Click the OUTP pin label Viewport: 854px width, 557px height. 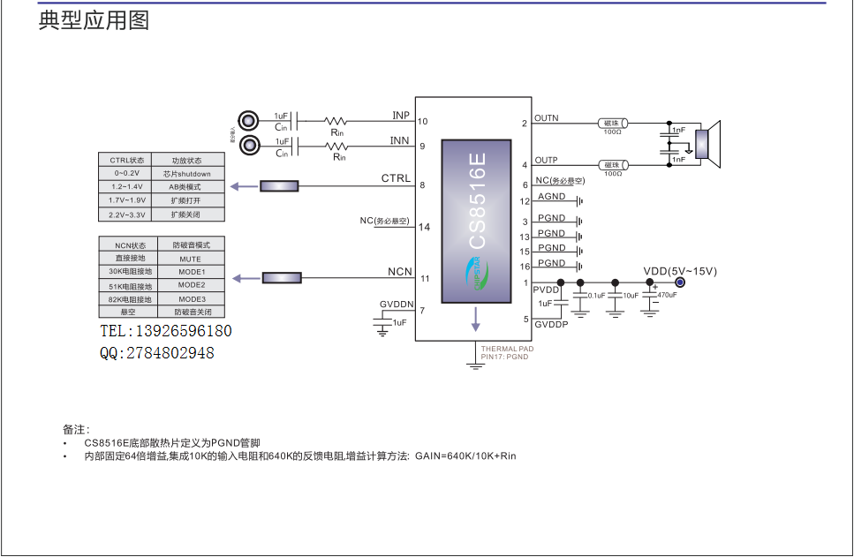click(547, 160)
